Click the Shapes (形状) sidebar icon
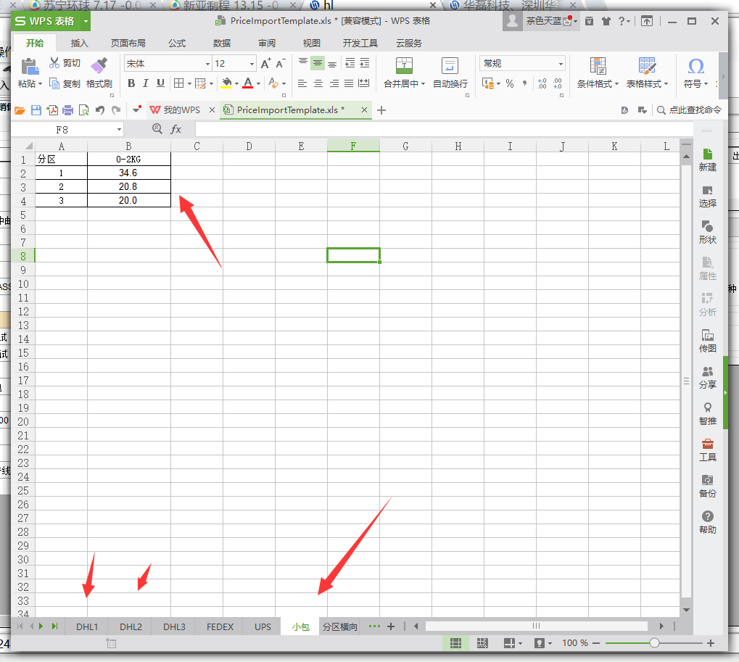The image size is (739, 662). tap(707, 227)
